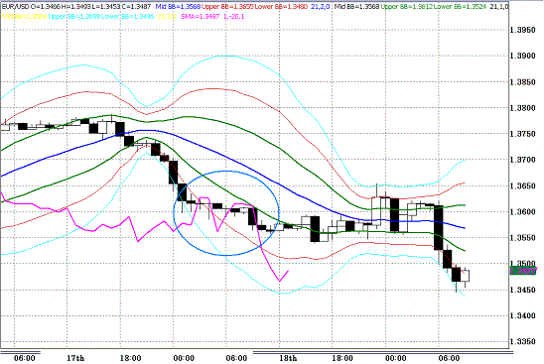This screenshot has width=544, height=364.
Task: Click the high value H=1.3493 in header
Action: point(76,7)
